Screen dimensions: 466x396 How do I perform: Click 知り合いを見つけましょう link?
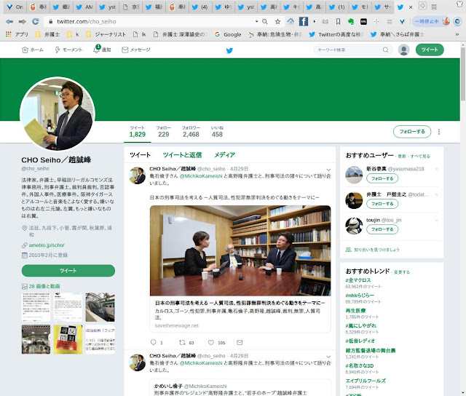click(376, 250)
